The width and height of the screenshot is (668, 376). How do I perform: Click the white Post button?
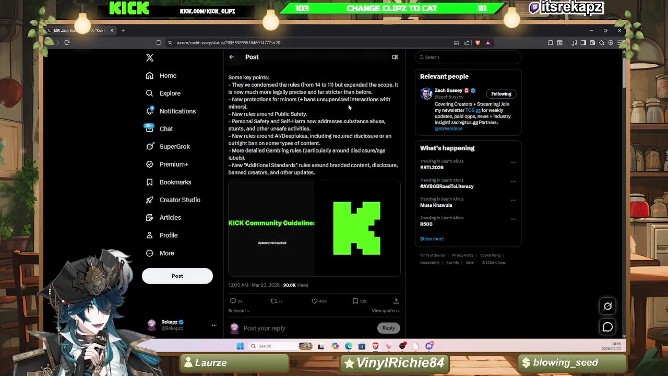pyautogui.click(x=177, y=276)
